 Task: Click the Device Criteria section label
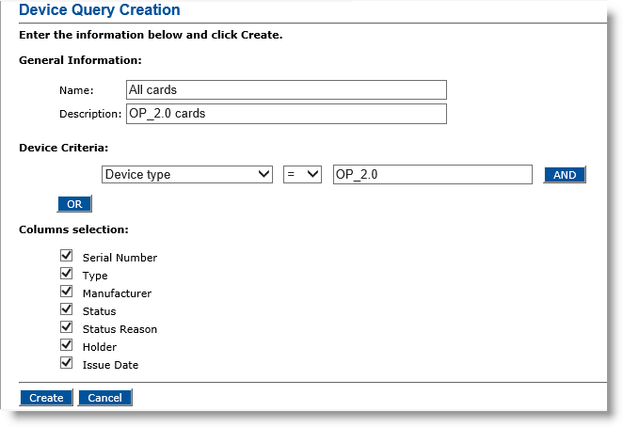pos(63,148)
